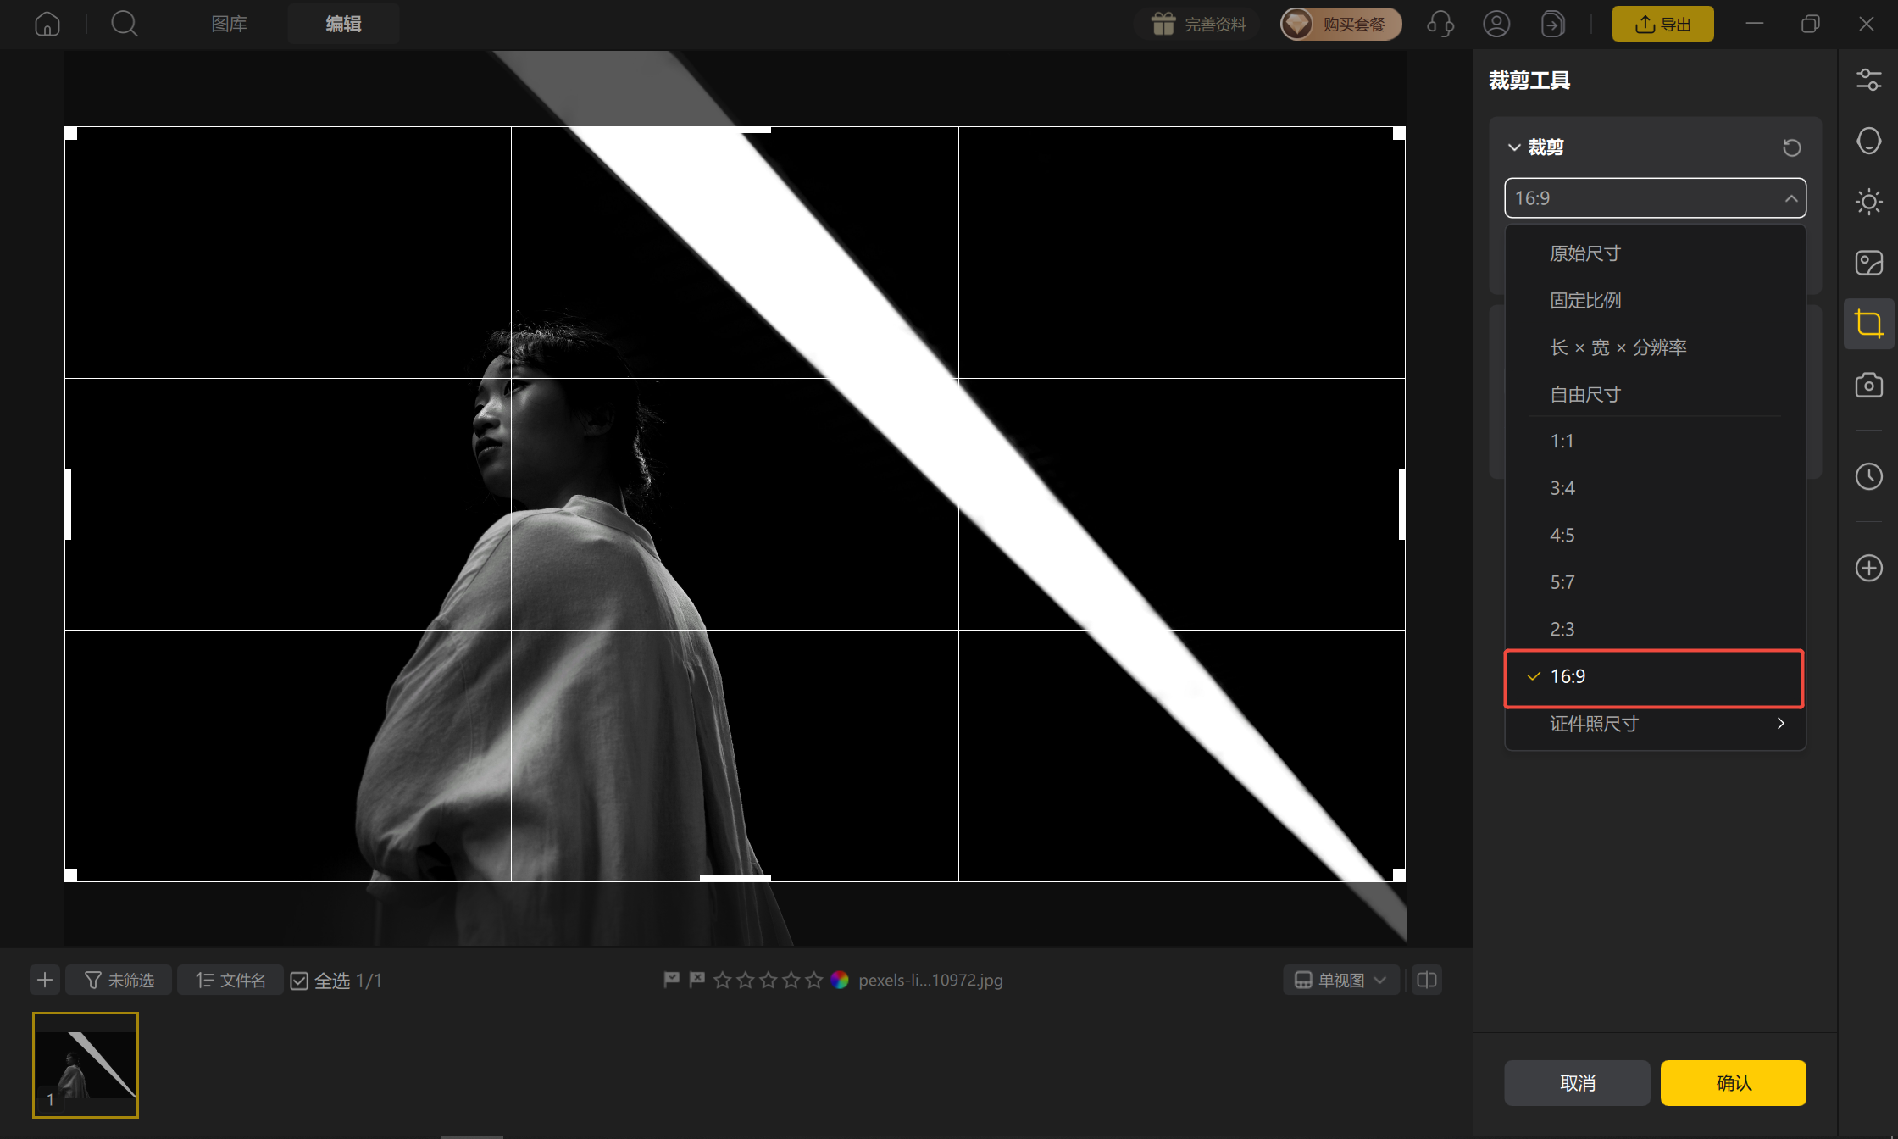The image size is (1898, 1139).
Task: Open the history clock icon
Action: pos(1868,476)
